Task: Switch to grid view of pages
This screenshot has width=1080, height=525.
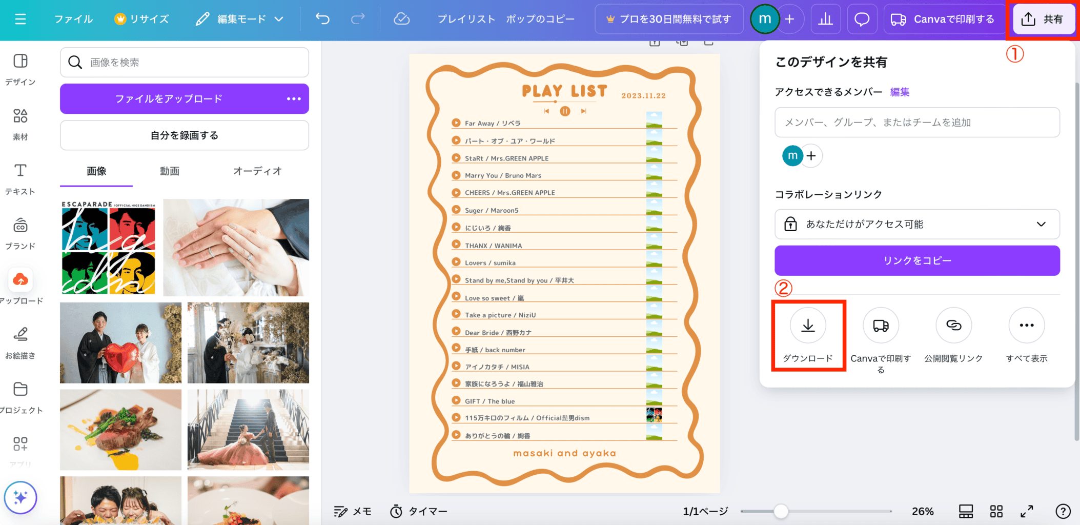Action: pos(996,511)
